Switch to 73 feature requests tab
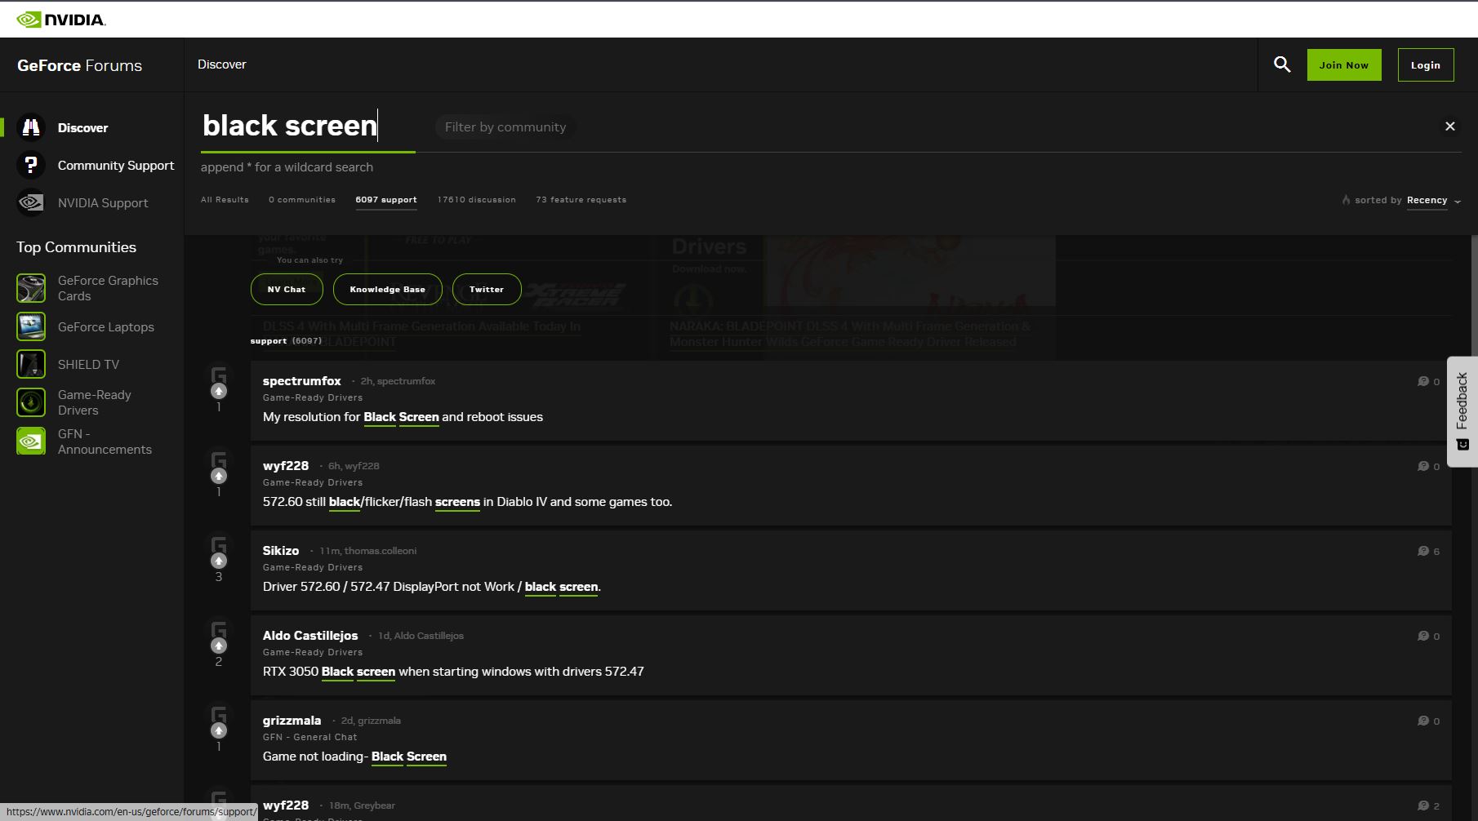Image resolution: width=1478 pixels, height=821 pixels. 581,200
